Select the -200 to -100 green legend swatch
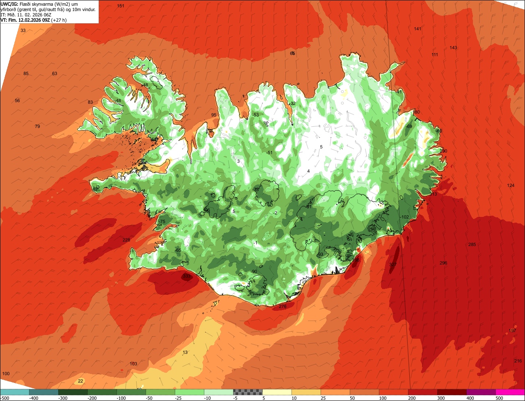The height and width of the screenshot is (401, 525). pyautogui.click(x=102, y=392)
